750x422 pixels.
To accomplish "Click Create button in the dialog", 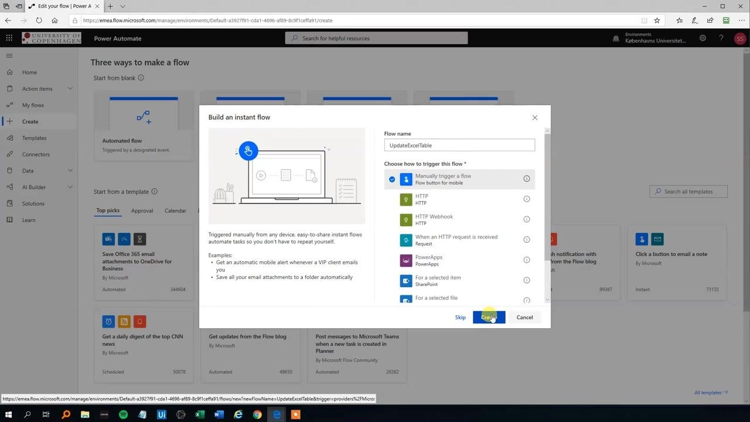I will tap(489, 317).
